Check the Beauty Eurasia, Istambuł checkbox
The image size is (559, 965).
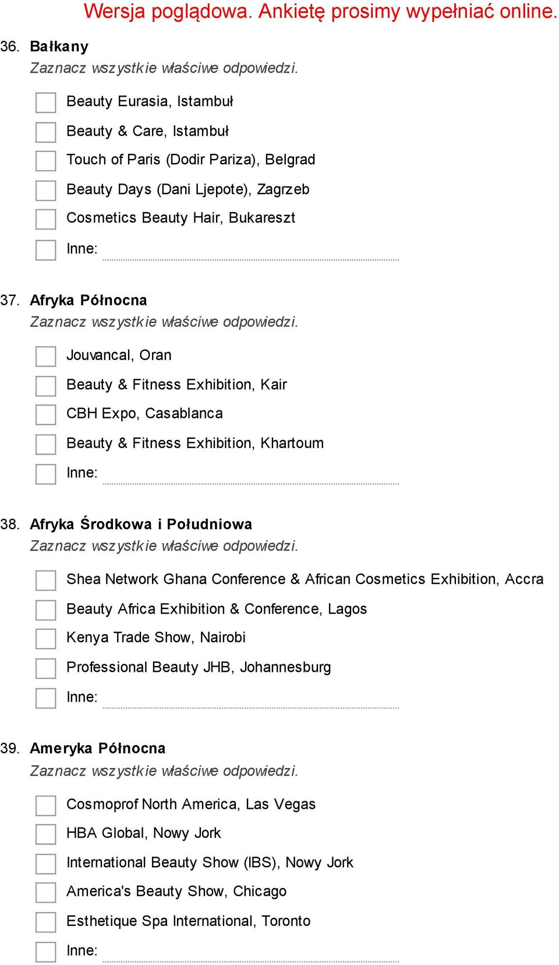point(45,103)
